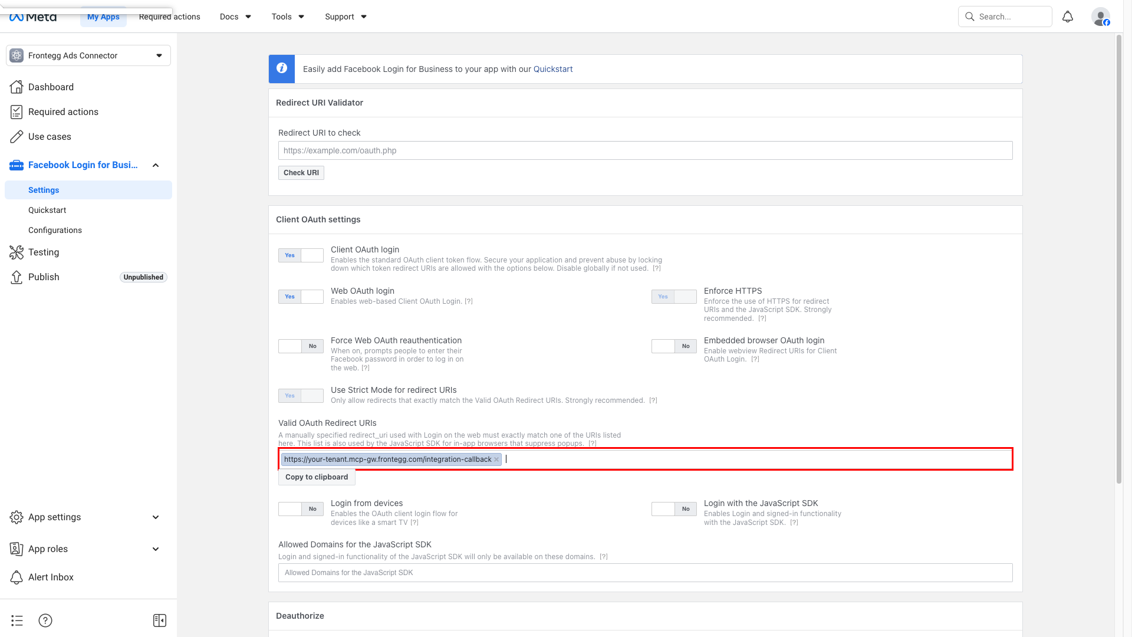Open the help question mark icon
The image size is (1132, 637).
tap(45, 620)
